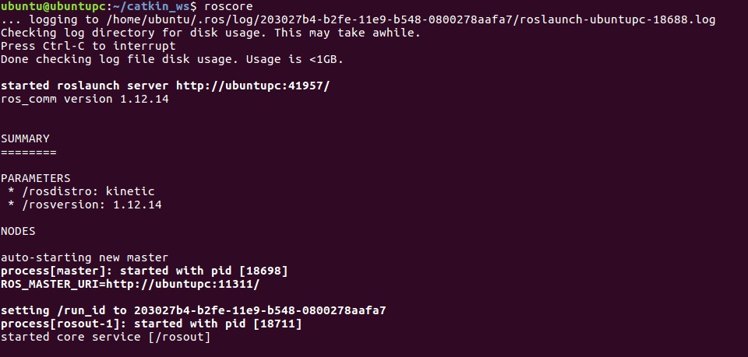Viewport: 748px width, 357px height.
Task: Select the /rosversion: 1.12.14 parameter
Action: tap(87, 205)
